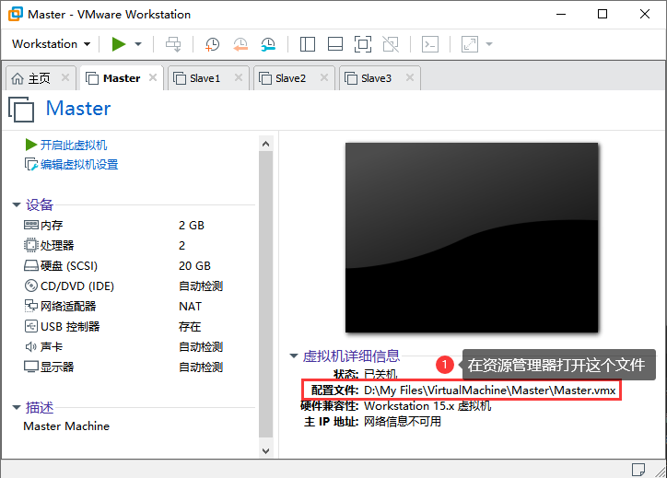Click the left panel scroll up arrow

[x=266, y=144]
